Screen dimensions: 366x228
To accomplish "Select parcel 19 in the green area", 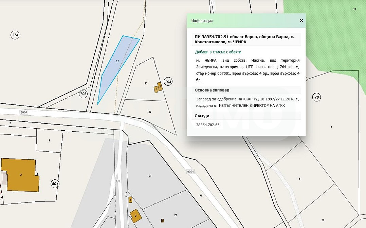I will 354,9.
